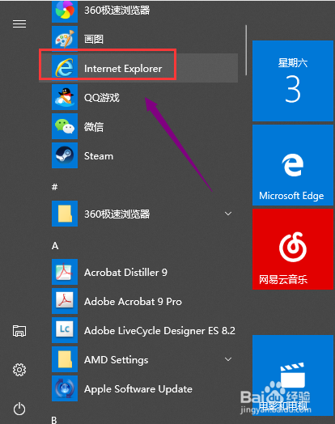Click the Power button icon
The image size is (335, 424).
pyautogui.click(x=19, y=409)
